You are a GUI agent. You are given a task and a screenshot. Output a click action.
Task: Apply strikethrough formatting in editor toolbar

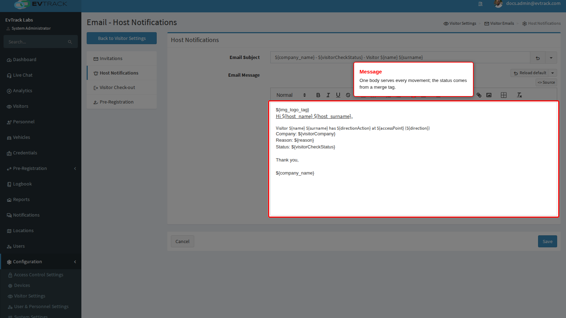348,95
